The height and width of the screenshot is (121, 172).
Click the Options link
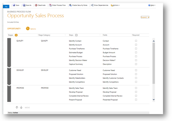click(33, 29)
